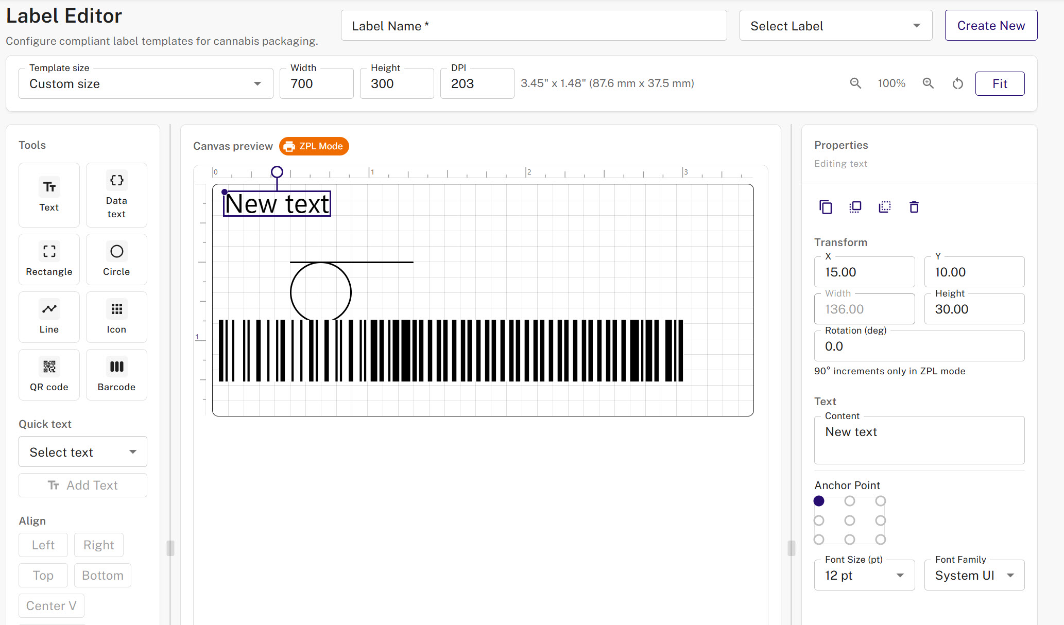Select the bottom-left anchor point
The image size is (1064, 625).
tap(819, 540)
